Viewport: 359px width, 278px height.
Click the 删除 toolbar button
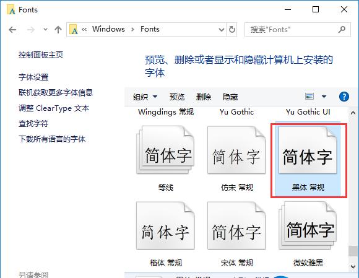click(x=204, y=97)
